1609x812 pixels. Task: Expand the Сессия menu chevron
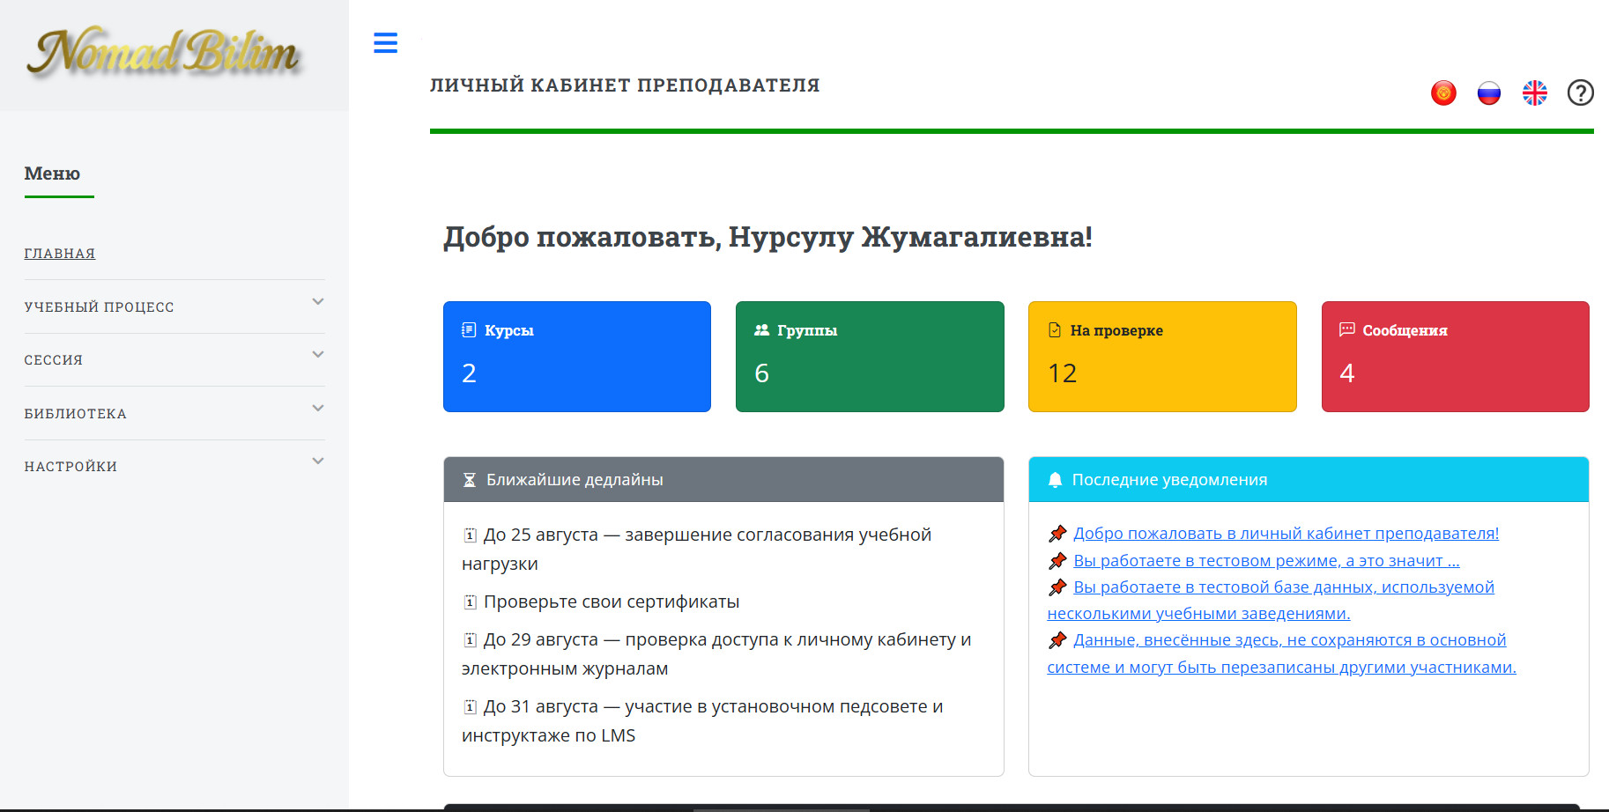pyautogui.click(x=318, y=355)
